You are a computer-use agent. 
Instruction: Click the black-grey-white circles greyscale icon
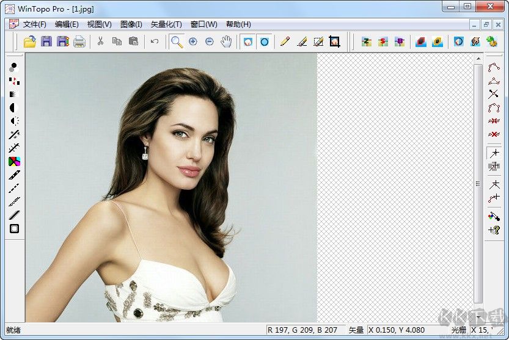(13, 68)
